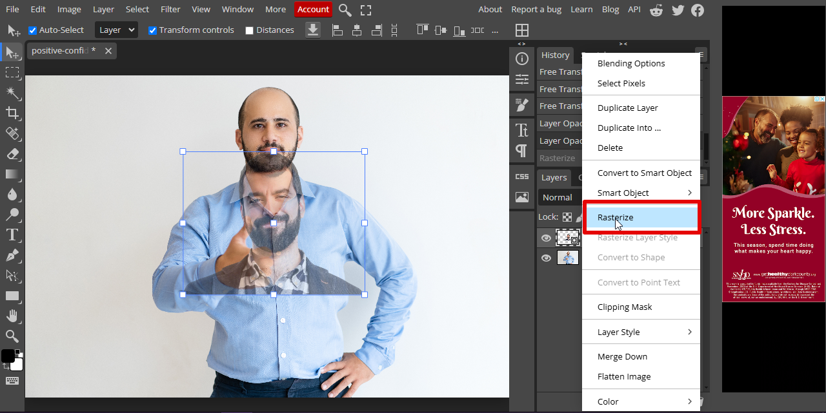Open the Reddit link icon
This screenshot has height=413, width=826.
pyautogui.click(x=657, y=10)
